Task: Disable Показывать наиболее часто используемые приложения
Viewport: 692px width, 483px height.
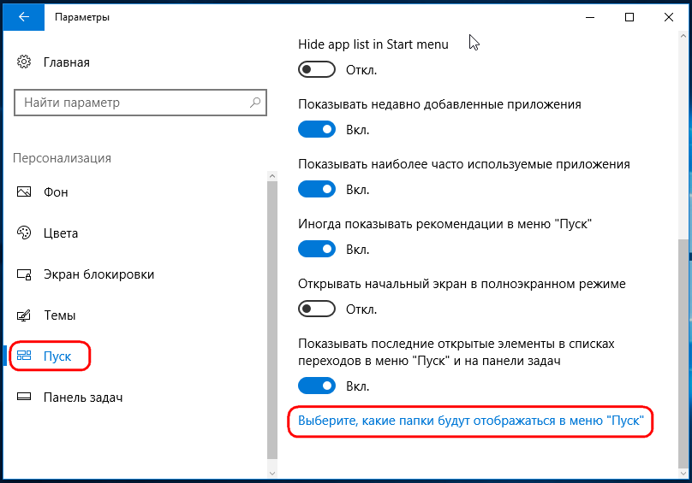Action: click(x=316, y=189)
